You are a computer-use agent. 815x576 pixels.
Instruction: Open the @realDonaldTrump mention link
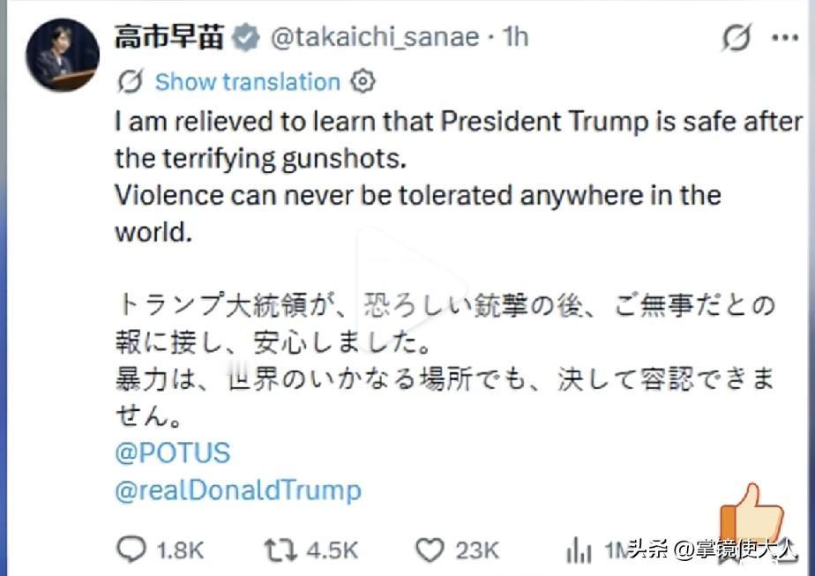(x=238, y=490)
